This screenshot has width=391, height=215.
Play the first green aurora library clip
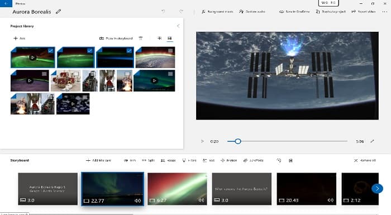32,58
